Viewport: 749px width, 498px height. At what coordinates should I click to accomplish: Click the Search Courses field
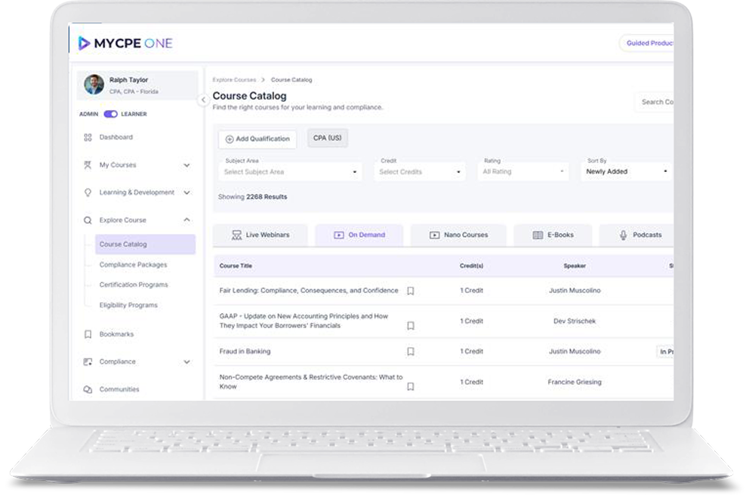655,102
